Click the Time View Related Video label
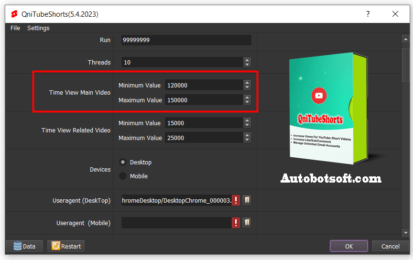 76,130
